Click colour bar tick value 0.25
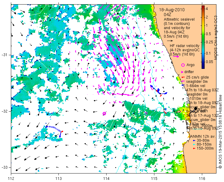Image resolution: width=224 pixels, height=182 pixels. coord(209,42)
